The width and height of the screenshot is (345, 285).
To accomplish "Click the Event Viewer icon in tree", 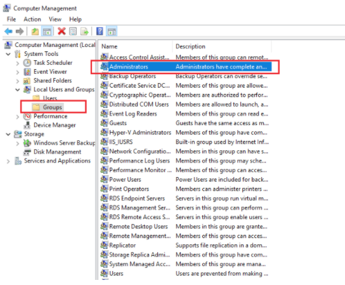I will (x=27, y=72).
